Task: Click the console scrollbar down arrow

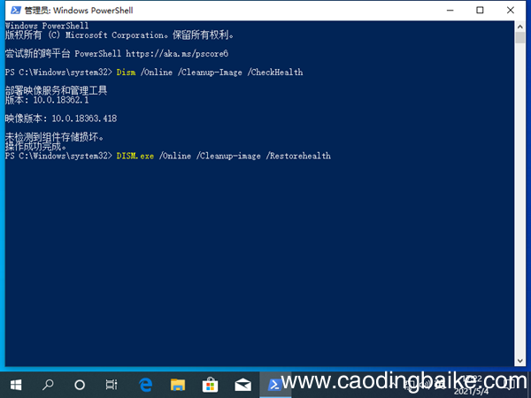Action: click(x=523, y=363)
